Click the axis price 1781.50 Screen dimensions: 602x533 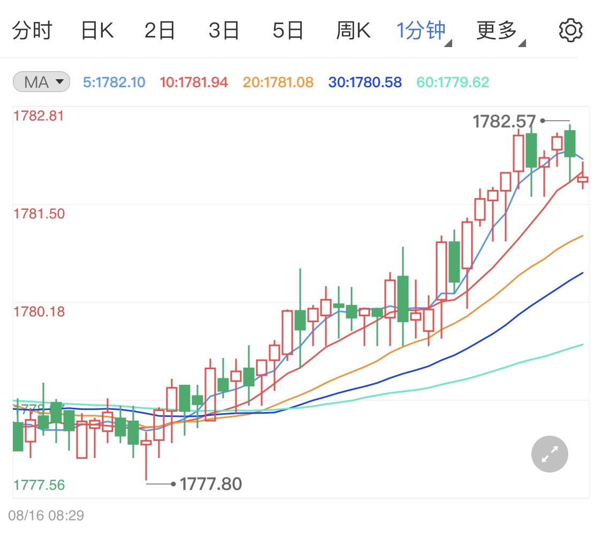pyautogui.click(x=39, y=214)
